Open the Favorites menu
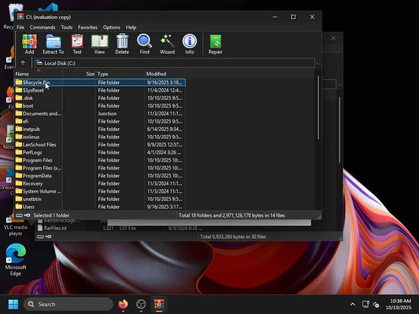The height and width of the screenshot is (314, 419). click(x=88, y=27)
